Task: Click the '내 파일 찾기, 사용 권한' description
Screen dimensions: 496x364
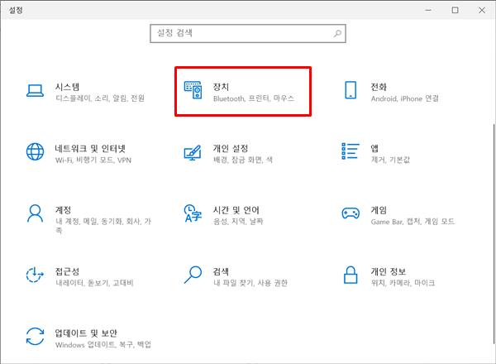Action: (250, 283)
